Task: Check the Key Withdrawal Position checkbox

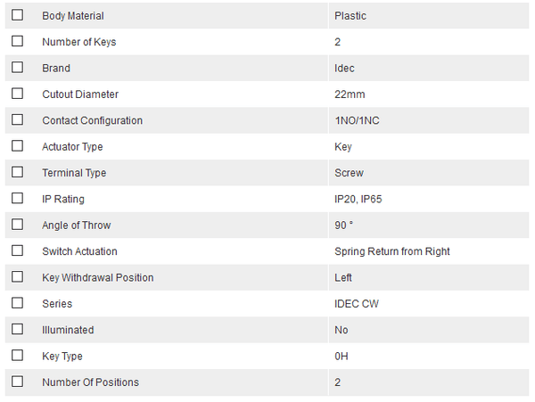Action: [x=17, y=277]
